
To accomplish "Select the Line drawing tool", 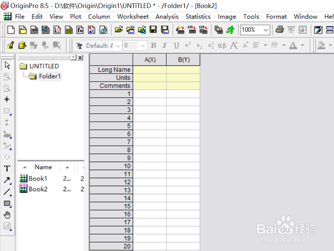I will 7,192.
